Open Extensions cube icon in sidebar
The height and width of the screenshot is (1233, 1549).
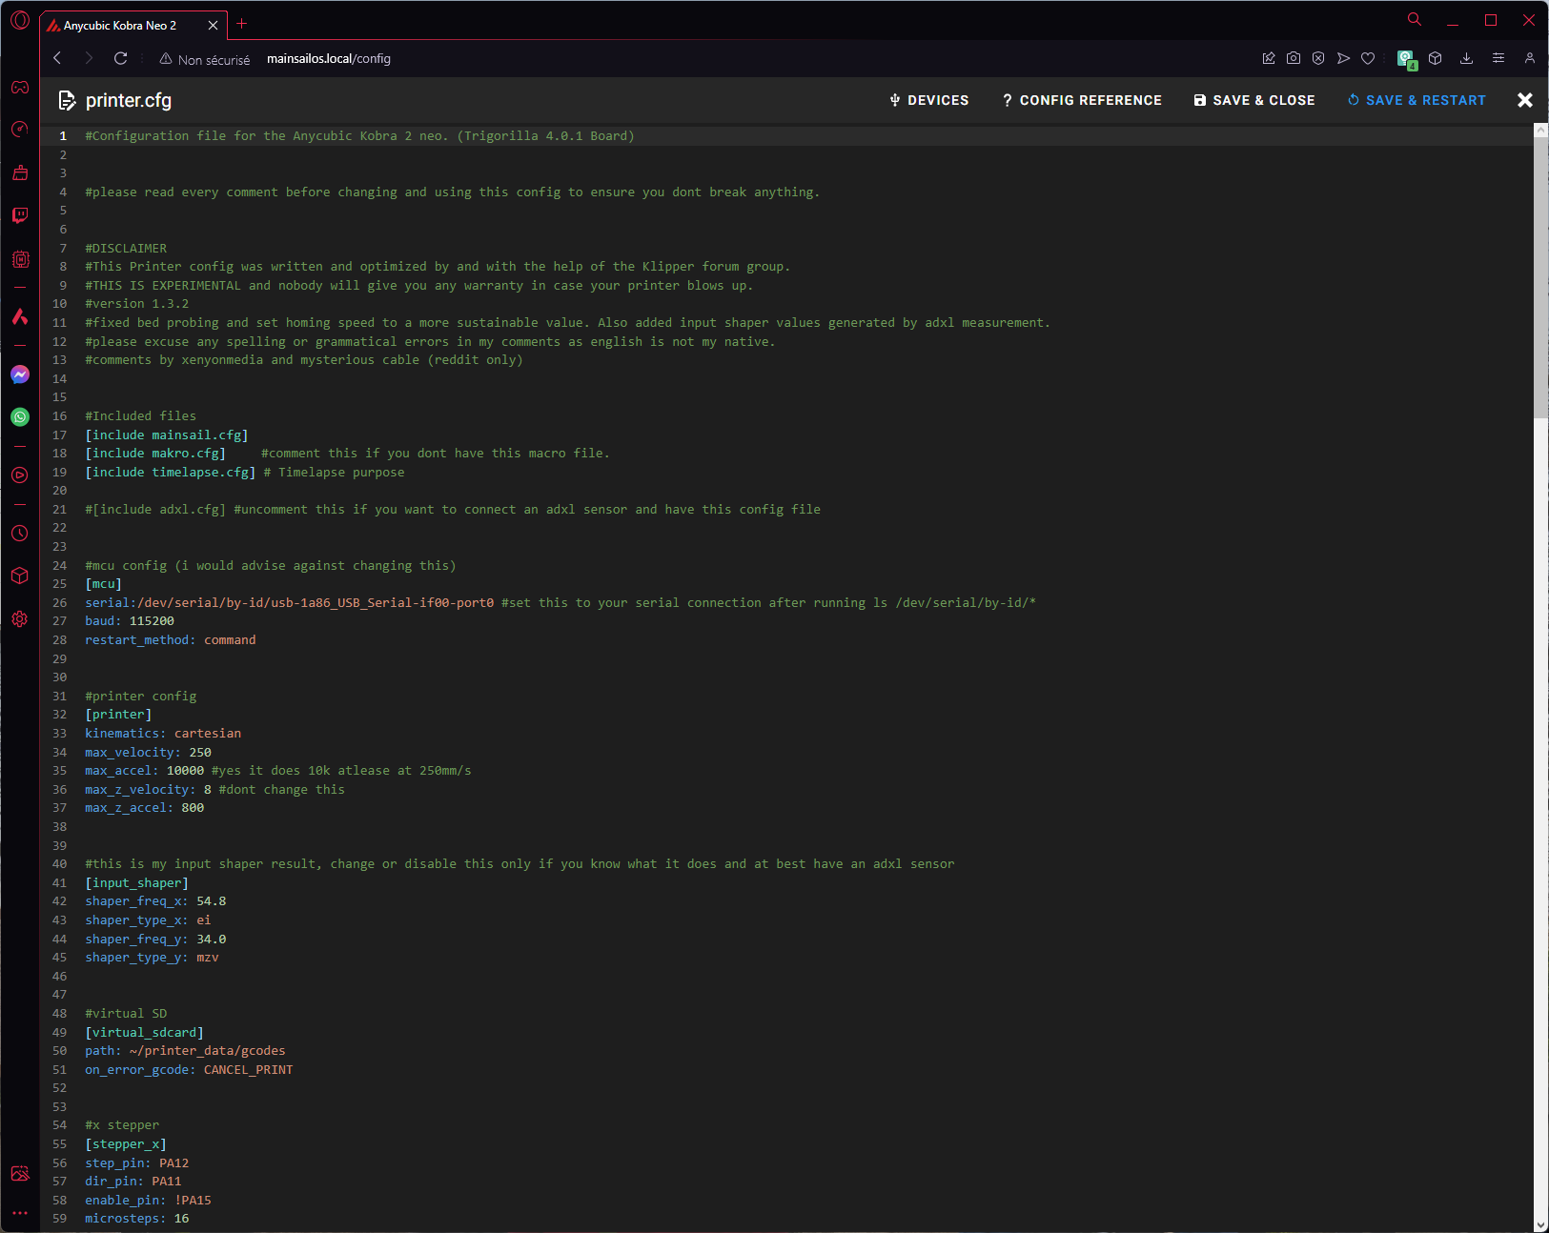coord(20,576)
